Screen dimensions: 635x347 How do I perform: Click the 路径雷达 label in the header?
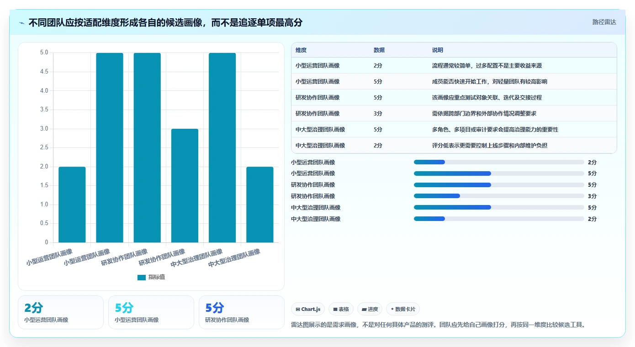(604, 22)
